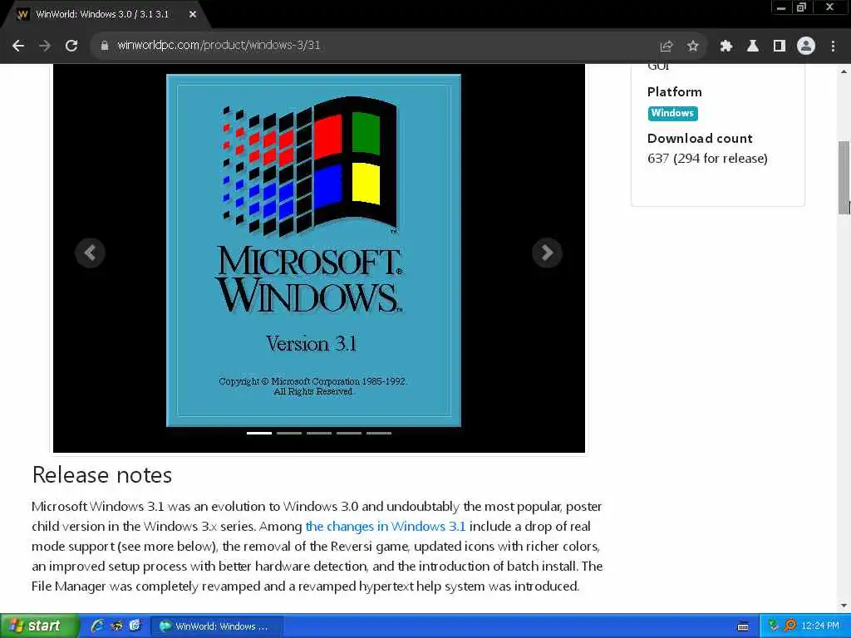Open Chrome Labs flask icon
This screenshot has height=638, width=851.
pyautogui.click(x=753, y=47)
